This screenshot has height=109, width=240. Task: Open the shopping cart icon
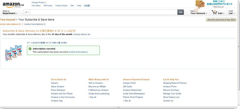pyautogui.click(x=214, y=12)
